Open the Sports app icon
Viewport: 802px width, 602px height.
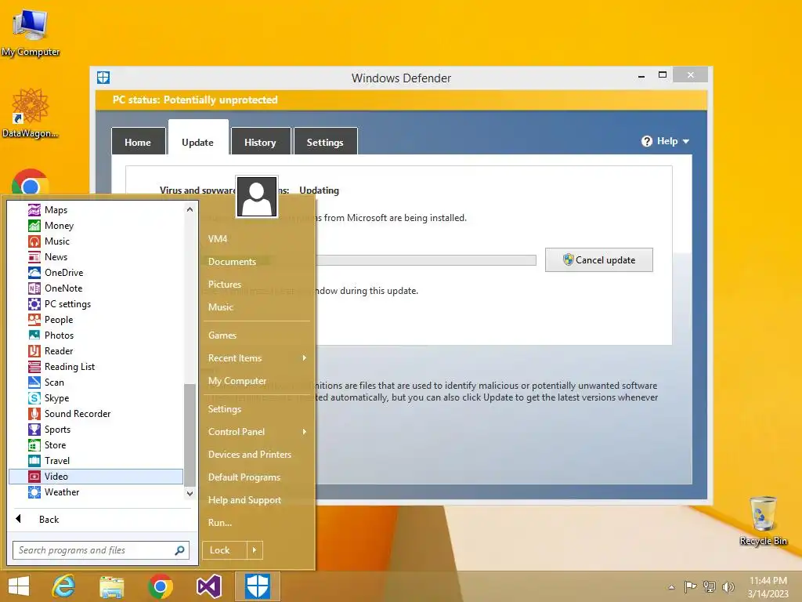pyautogui.click(x=34, y=430)
